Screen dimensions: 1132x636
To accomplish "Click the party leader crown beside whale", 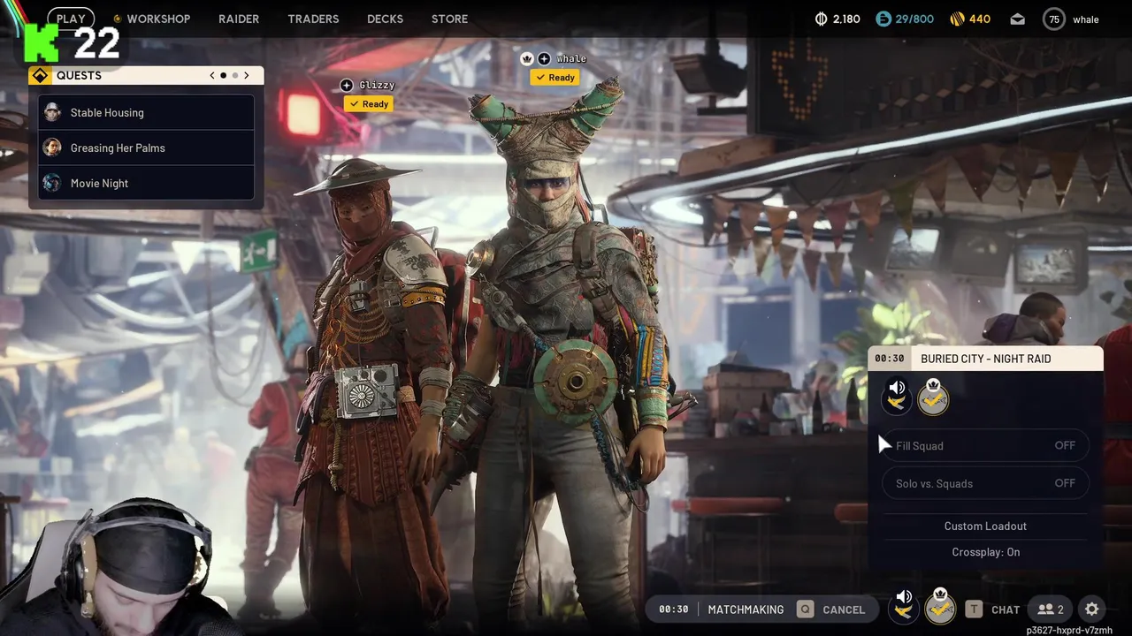I will click(527, 58).
